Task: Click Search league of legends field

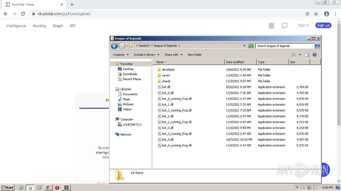Action: point(285,46)
